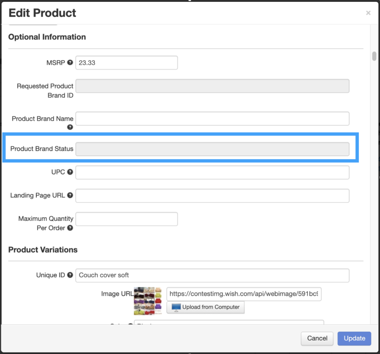The image size is (380, 354).
Task: Focus the MSRP input field
Action: 126,63
